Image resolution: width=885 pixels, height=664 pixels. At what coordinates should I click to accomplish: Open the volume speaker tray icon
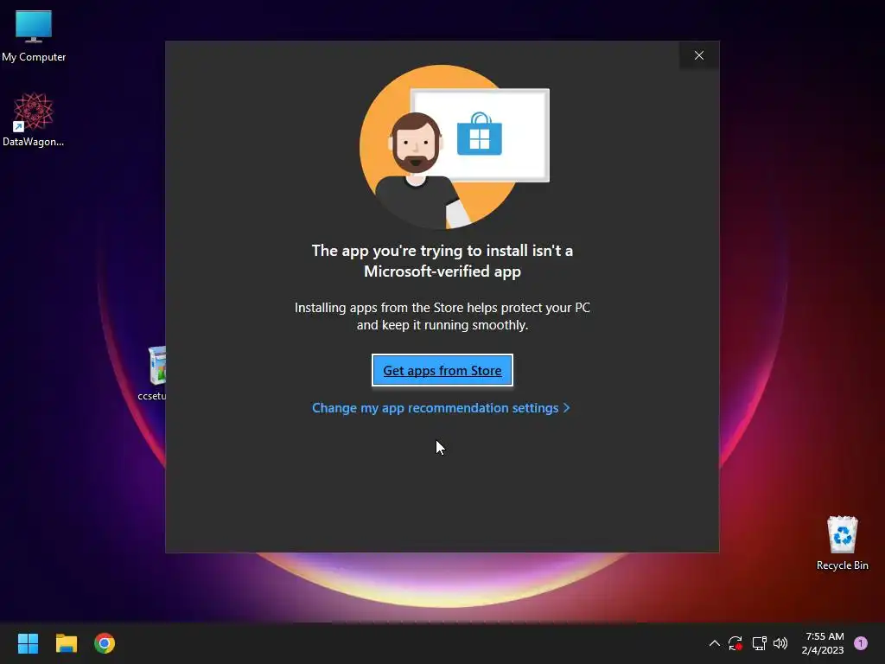coord(780,643)
